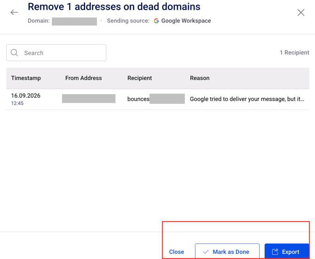Image resolution: width=315 pixels, height=259 pixels.
Task: Click the Sending source: label
Action: tap(128, 21)
